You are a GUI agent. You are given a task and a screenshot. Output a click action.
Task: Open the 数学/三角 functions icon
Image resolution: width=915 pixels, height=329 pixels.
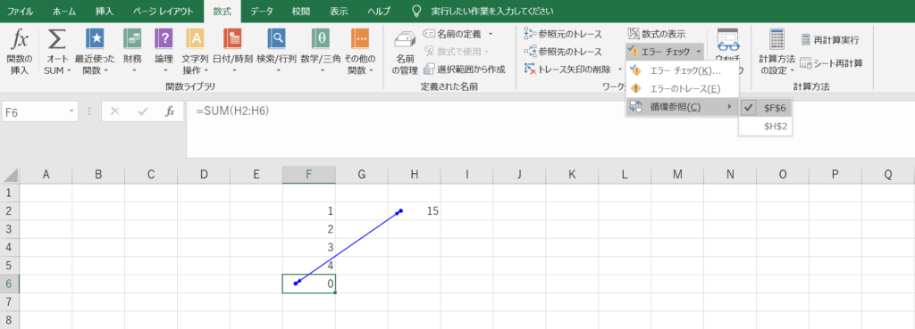pos(322,39)
